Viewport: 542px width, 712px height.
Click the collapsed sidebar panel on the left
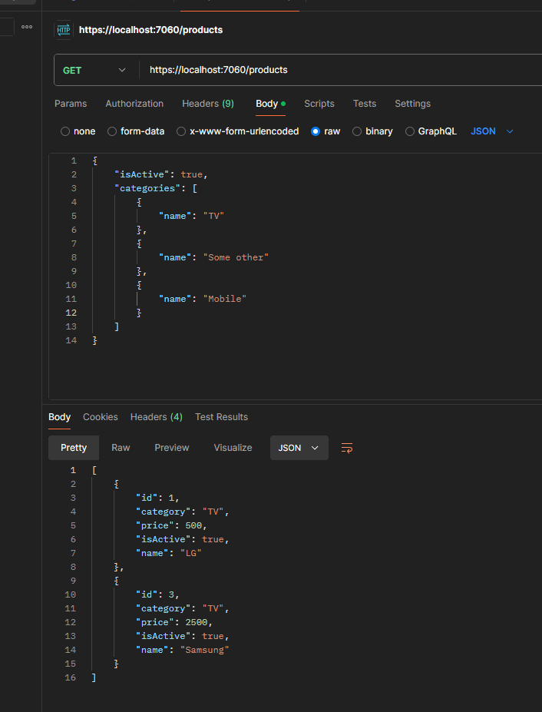click(x=6, y=26)
